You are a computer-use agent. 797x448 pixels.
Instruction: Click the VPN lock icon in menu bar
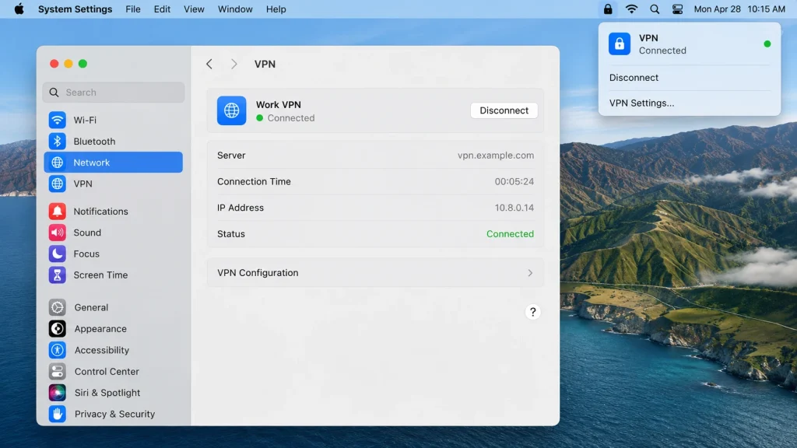608,9
